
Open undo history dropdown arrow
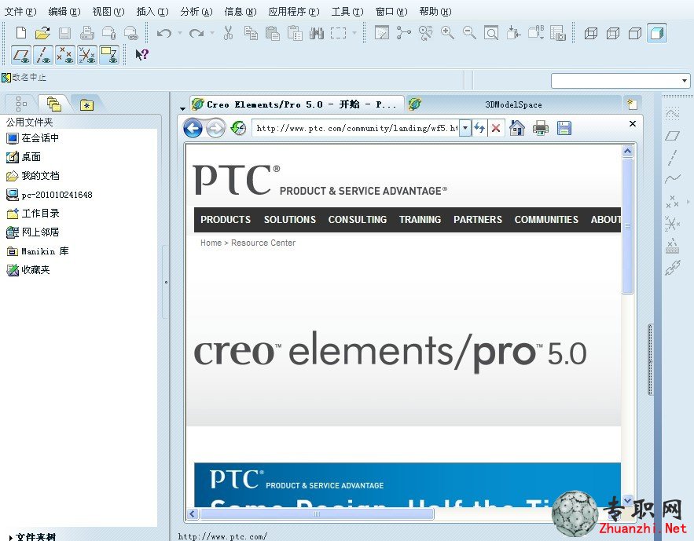180,33
